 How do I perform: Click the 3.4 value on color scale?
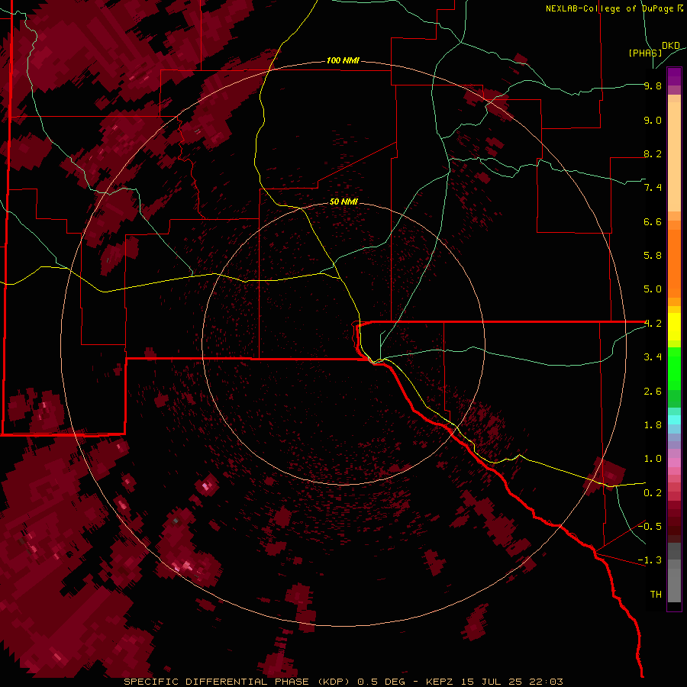point(653,357)
